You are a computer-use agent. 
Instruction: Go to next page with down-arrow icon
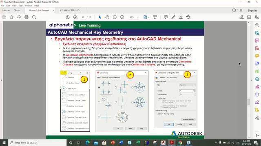(x=75, y=17)
